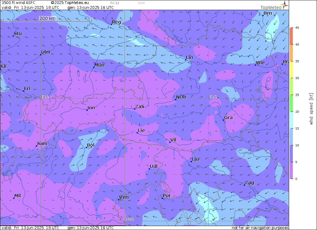Click the 'Kli' city label
The image size is (317, 230).
tap(4, 66)
